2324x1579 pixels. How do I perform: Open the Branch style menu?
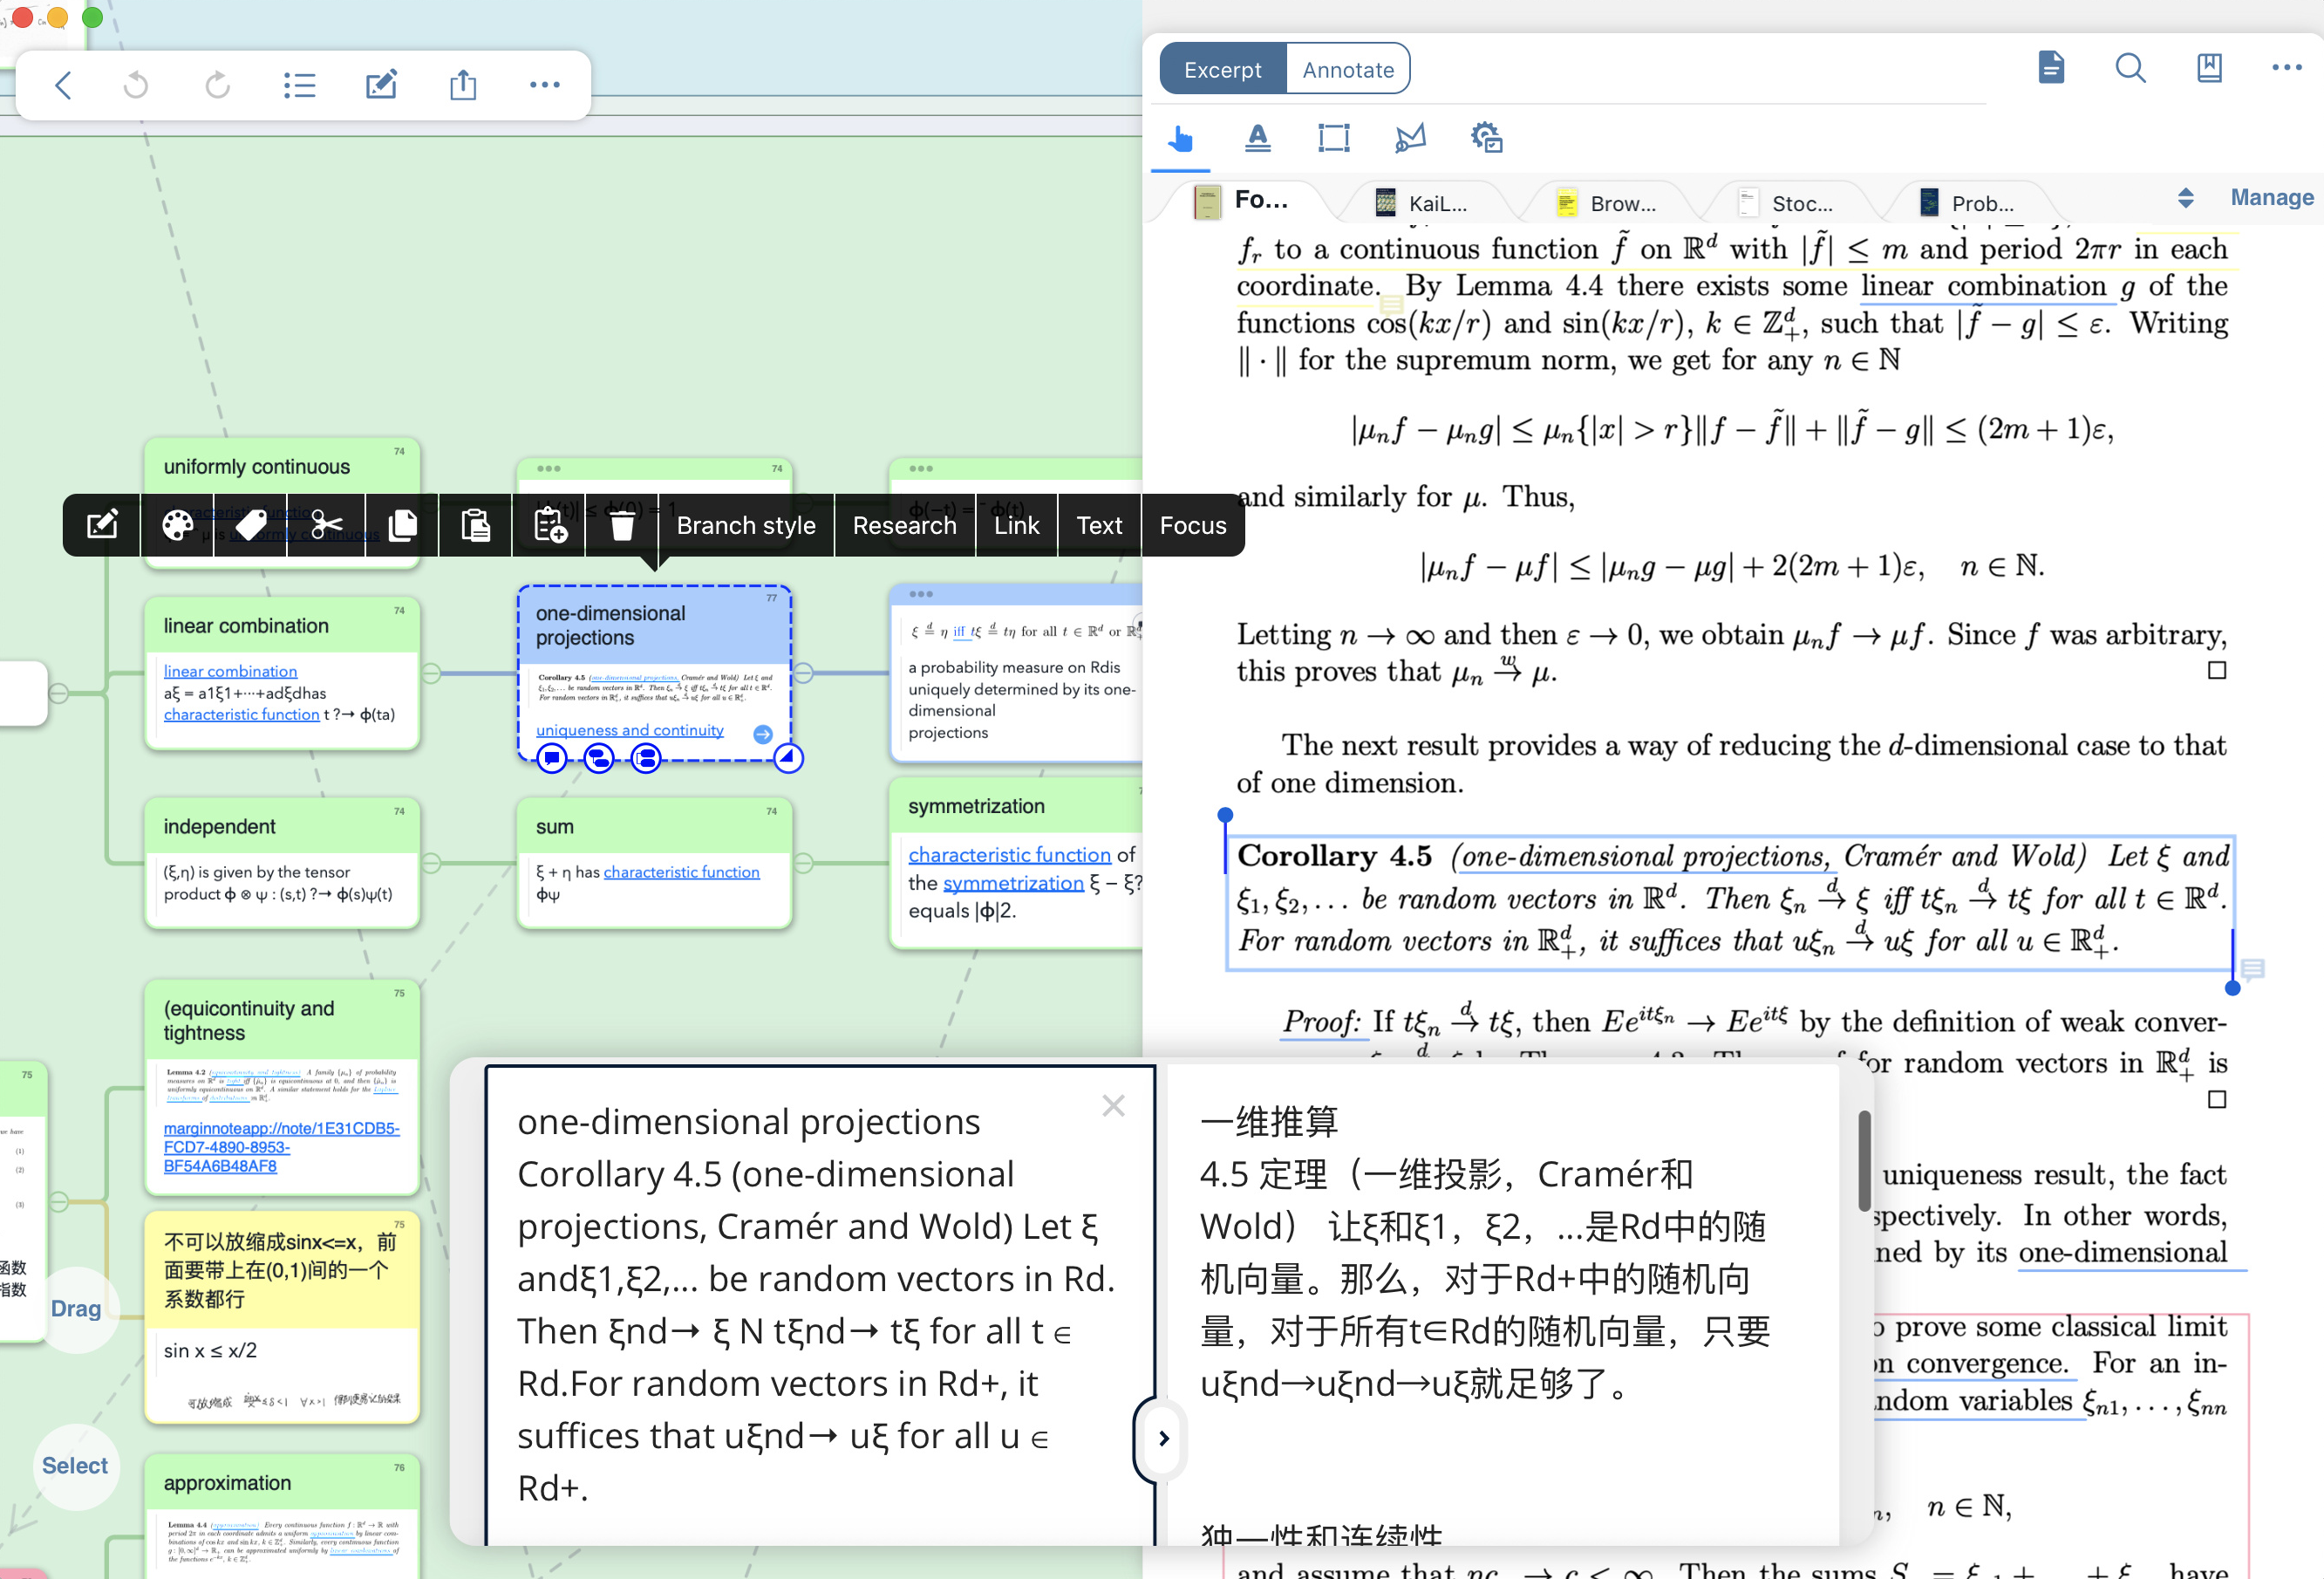pyautogui.click(x=745, y=525)
